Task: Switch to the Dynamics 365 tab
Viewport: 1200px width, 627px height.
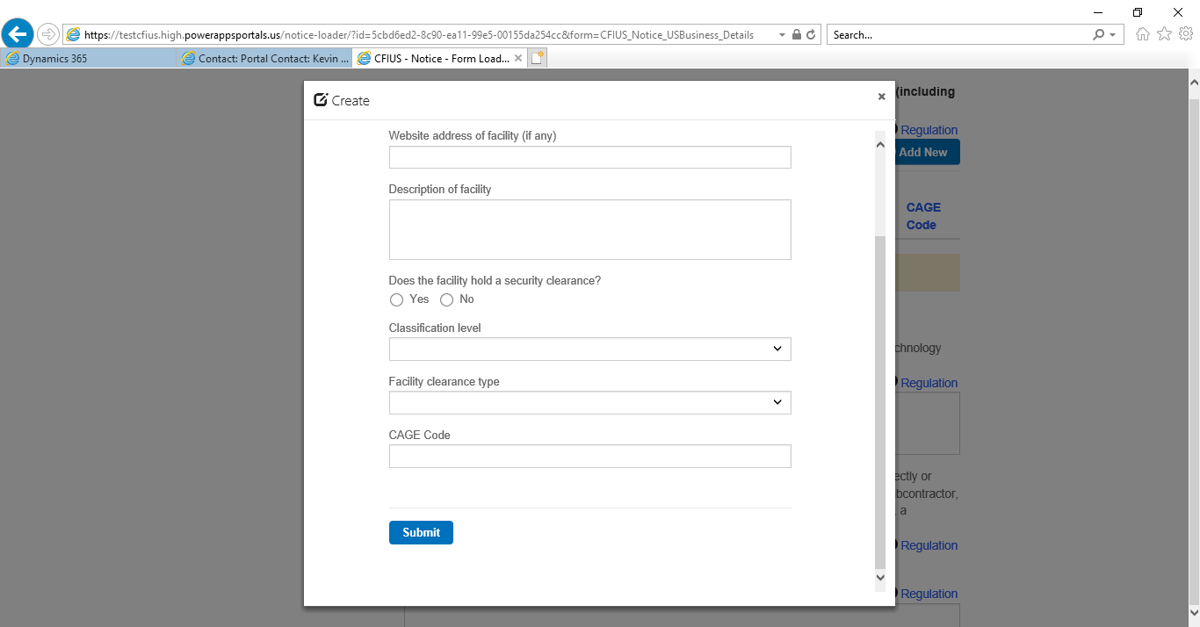Action: (x=88, y=59)
